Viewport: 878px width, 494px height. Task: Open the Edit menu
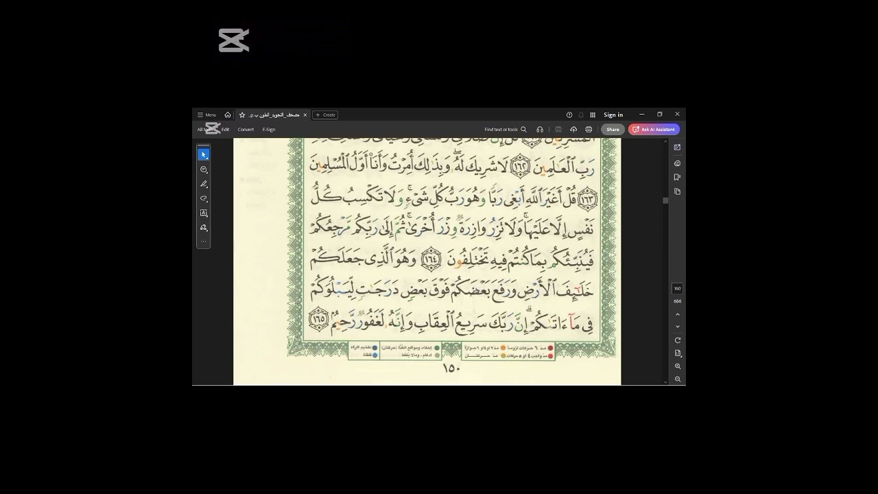pos(225,129)
